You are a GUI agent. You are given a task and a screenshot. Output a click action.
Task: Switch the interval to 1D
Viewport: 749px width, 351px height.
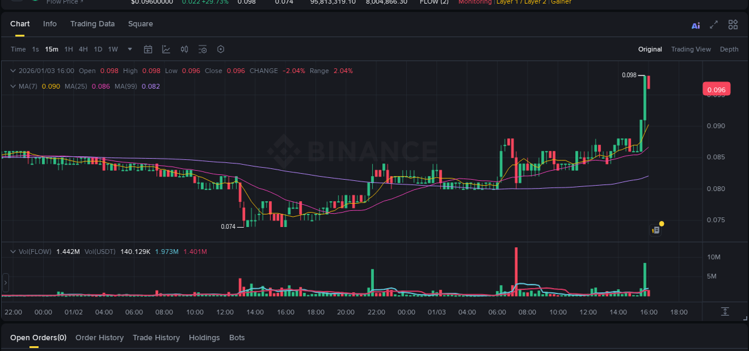tap(98, 49)
